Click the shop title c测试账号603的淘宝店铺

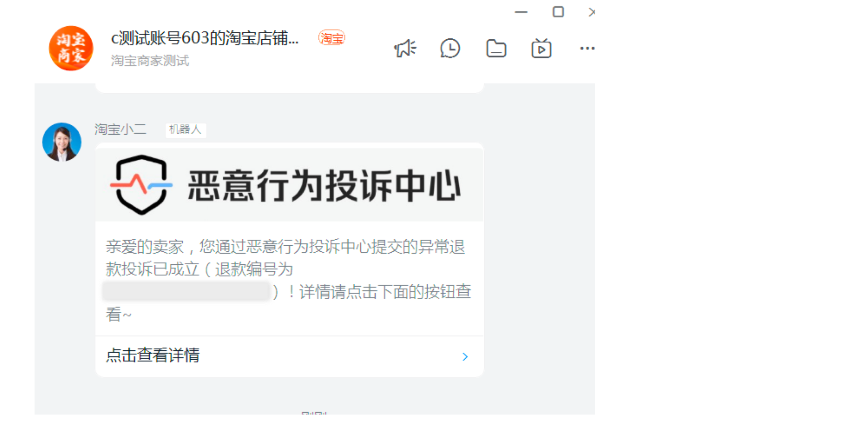[205, 38]
